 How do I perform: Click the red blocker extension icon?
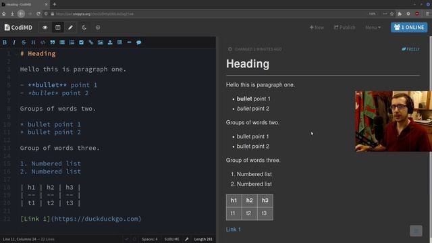pos(417,13)
